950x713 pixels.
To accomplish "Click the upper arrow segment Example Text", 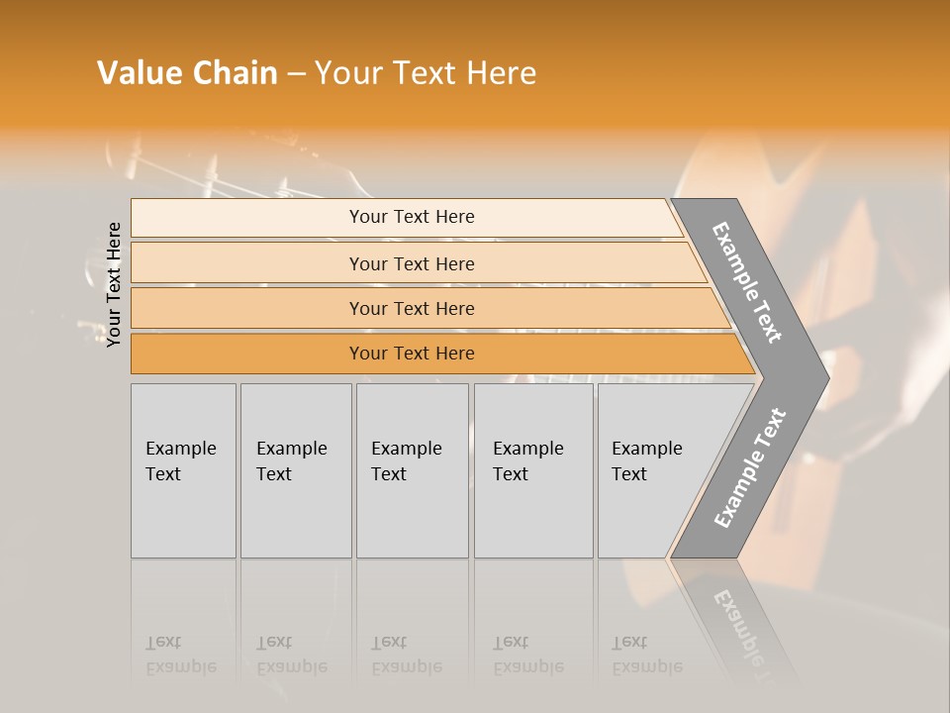I will [749, 282].
